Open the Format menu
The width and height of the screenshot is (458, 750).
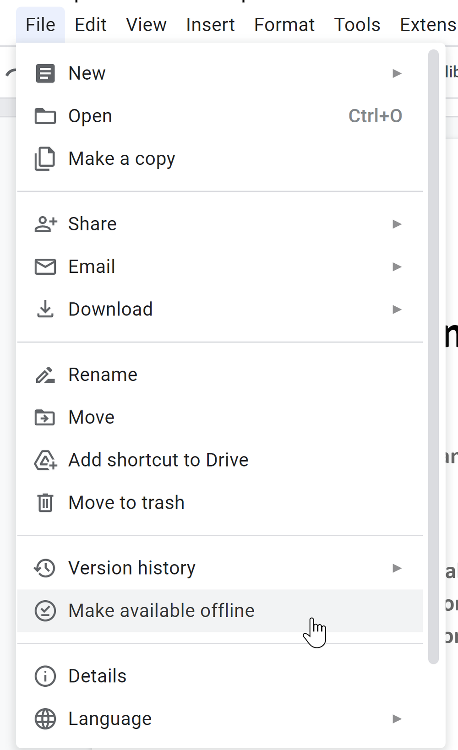tap(284, 25)
